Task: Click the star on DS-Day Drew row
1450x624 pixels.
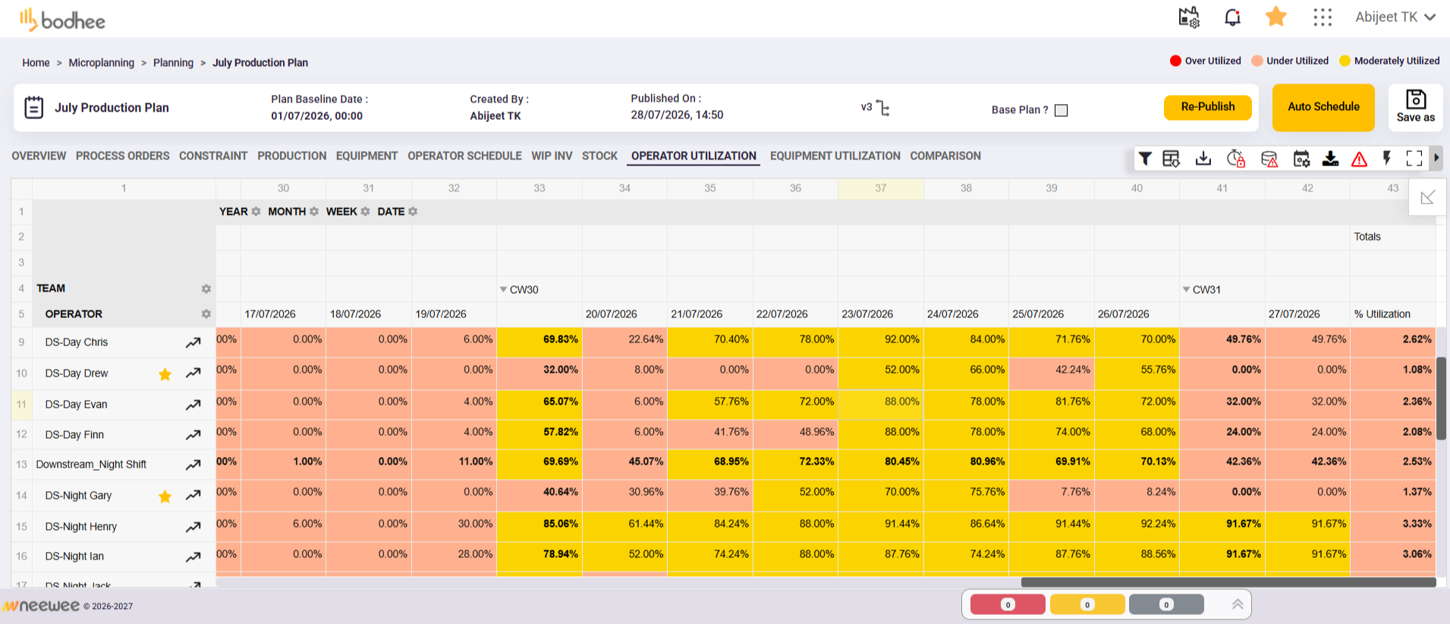Action: (165, 373)
